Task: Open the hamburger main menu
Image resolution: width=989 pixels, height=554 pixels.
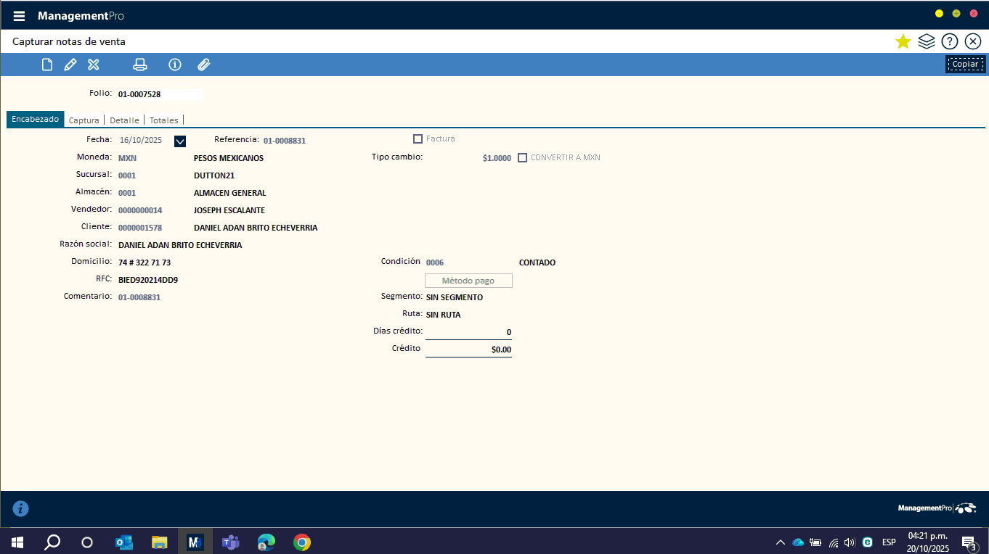Action: pos(19,16)
